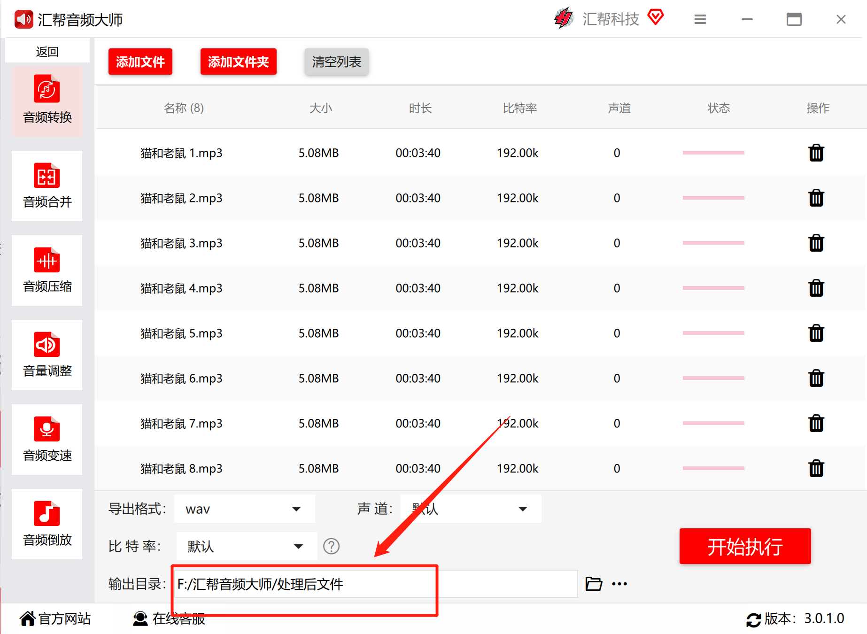
Task: Click the 汇帮音频大师 app speaker logo
Action: pos(23,19)
